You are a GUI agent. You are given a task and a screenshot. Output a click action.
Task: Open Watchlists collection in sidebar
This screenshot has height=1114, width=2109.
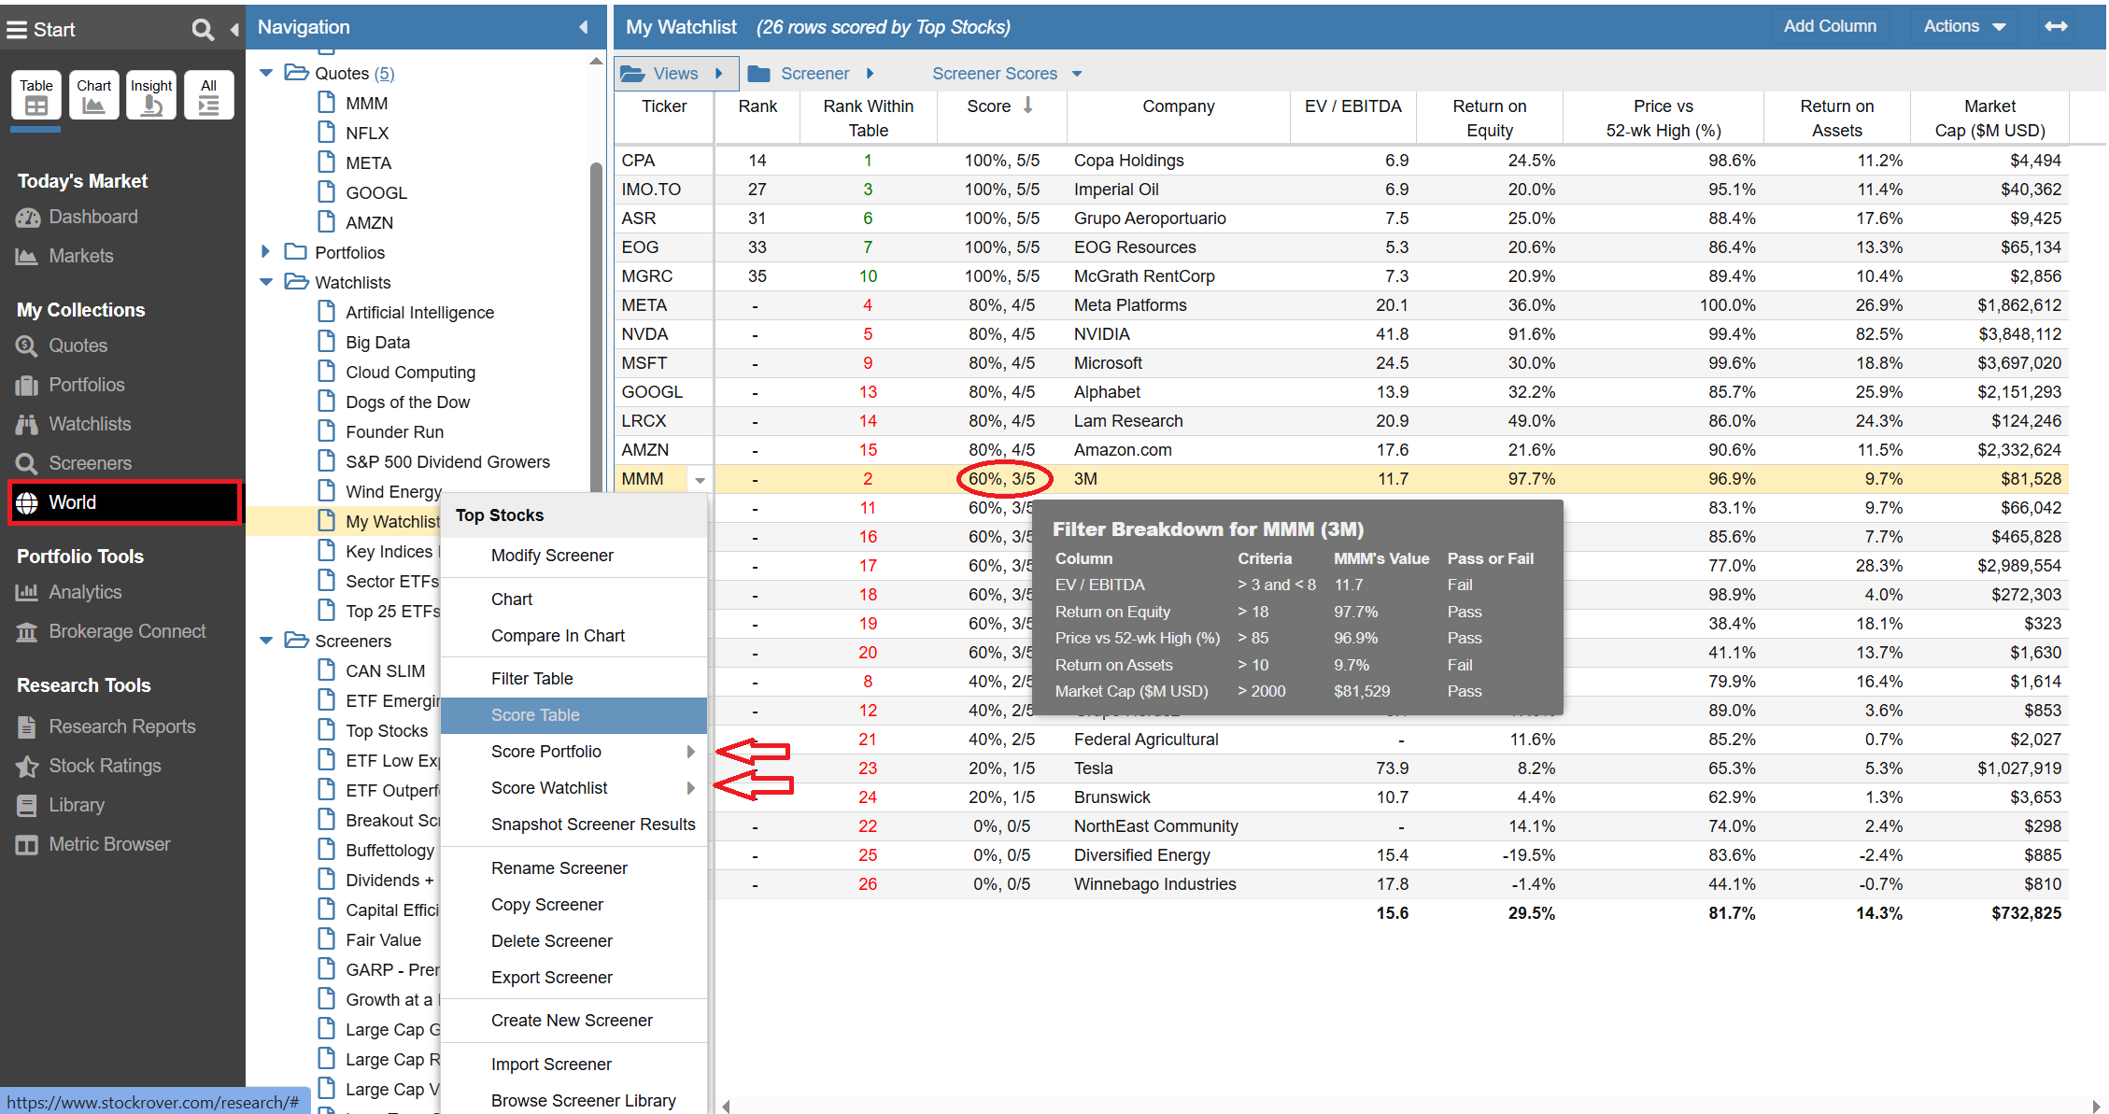(x=74, y=424)
